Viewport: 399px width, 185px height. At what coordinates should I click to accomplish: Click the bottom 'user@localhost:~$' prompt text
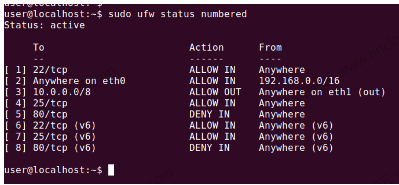tap(53, 170)
